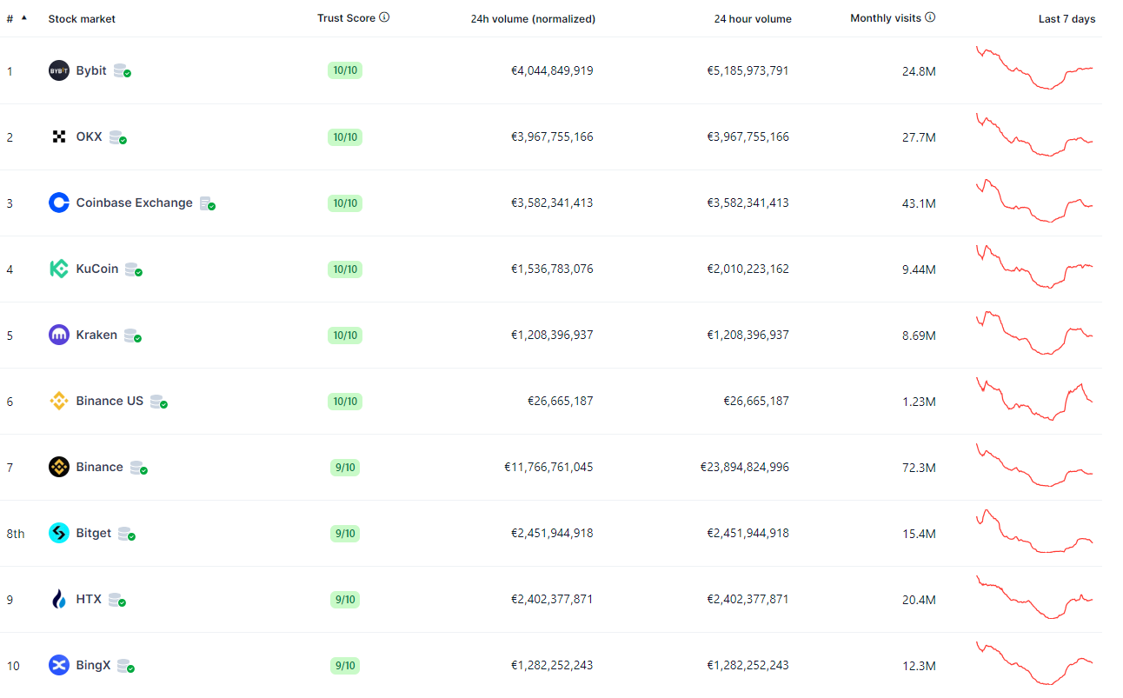1123x698 pixels.
Task: Sort by 24 hour volume header
Action: point(753,18)
